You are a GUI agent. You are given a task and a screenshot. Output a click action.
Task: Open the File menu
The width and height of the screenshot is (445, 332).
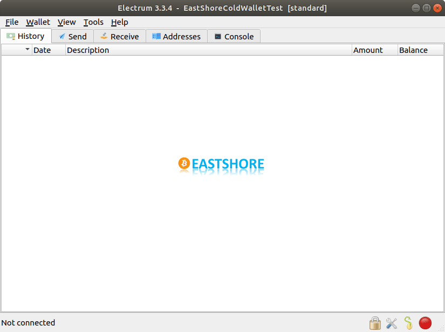click(12, 22)
